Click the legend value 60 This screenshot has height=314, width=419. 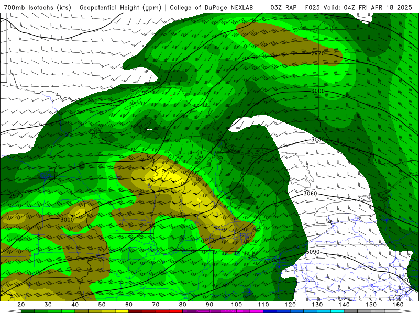(129, 305)
